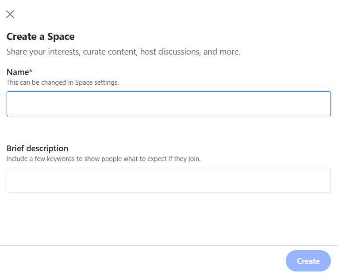This screenshot has width=338, height=275.
Task: Click the 'Name' field label
Action: [18, 72]
